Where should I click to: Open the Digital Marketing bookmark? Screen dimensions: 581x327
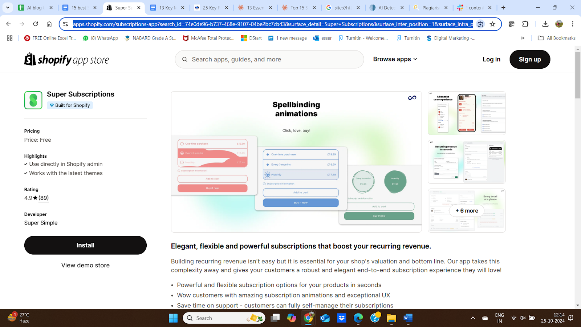tap(451, 38)
